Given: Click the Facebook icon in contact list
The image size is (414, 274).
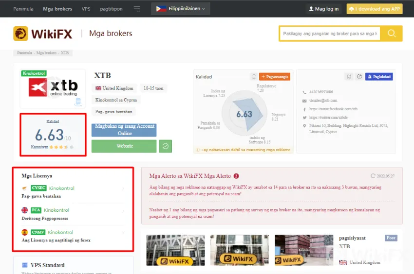Looking at the screenshot, I should pos(304,109).
